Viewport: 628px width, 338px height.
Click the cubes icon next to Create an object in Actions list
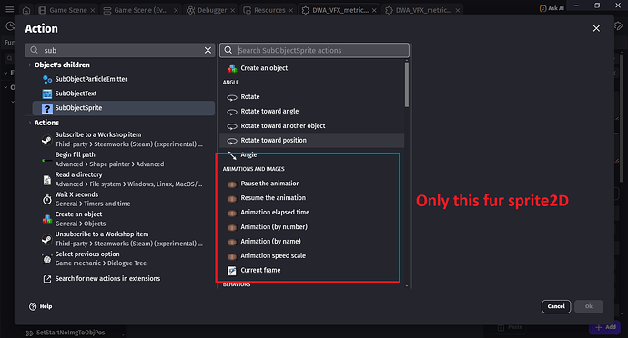[46, 219]
